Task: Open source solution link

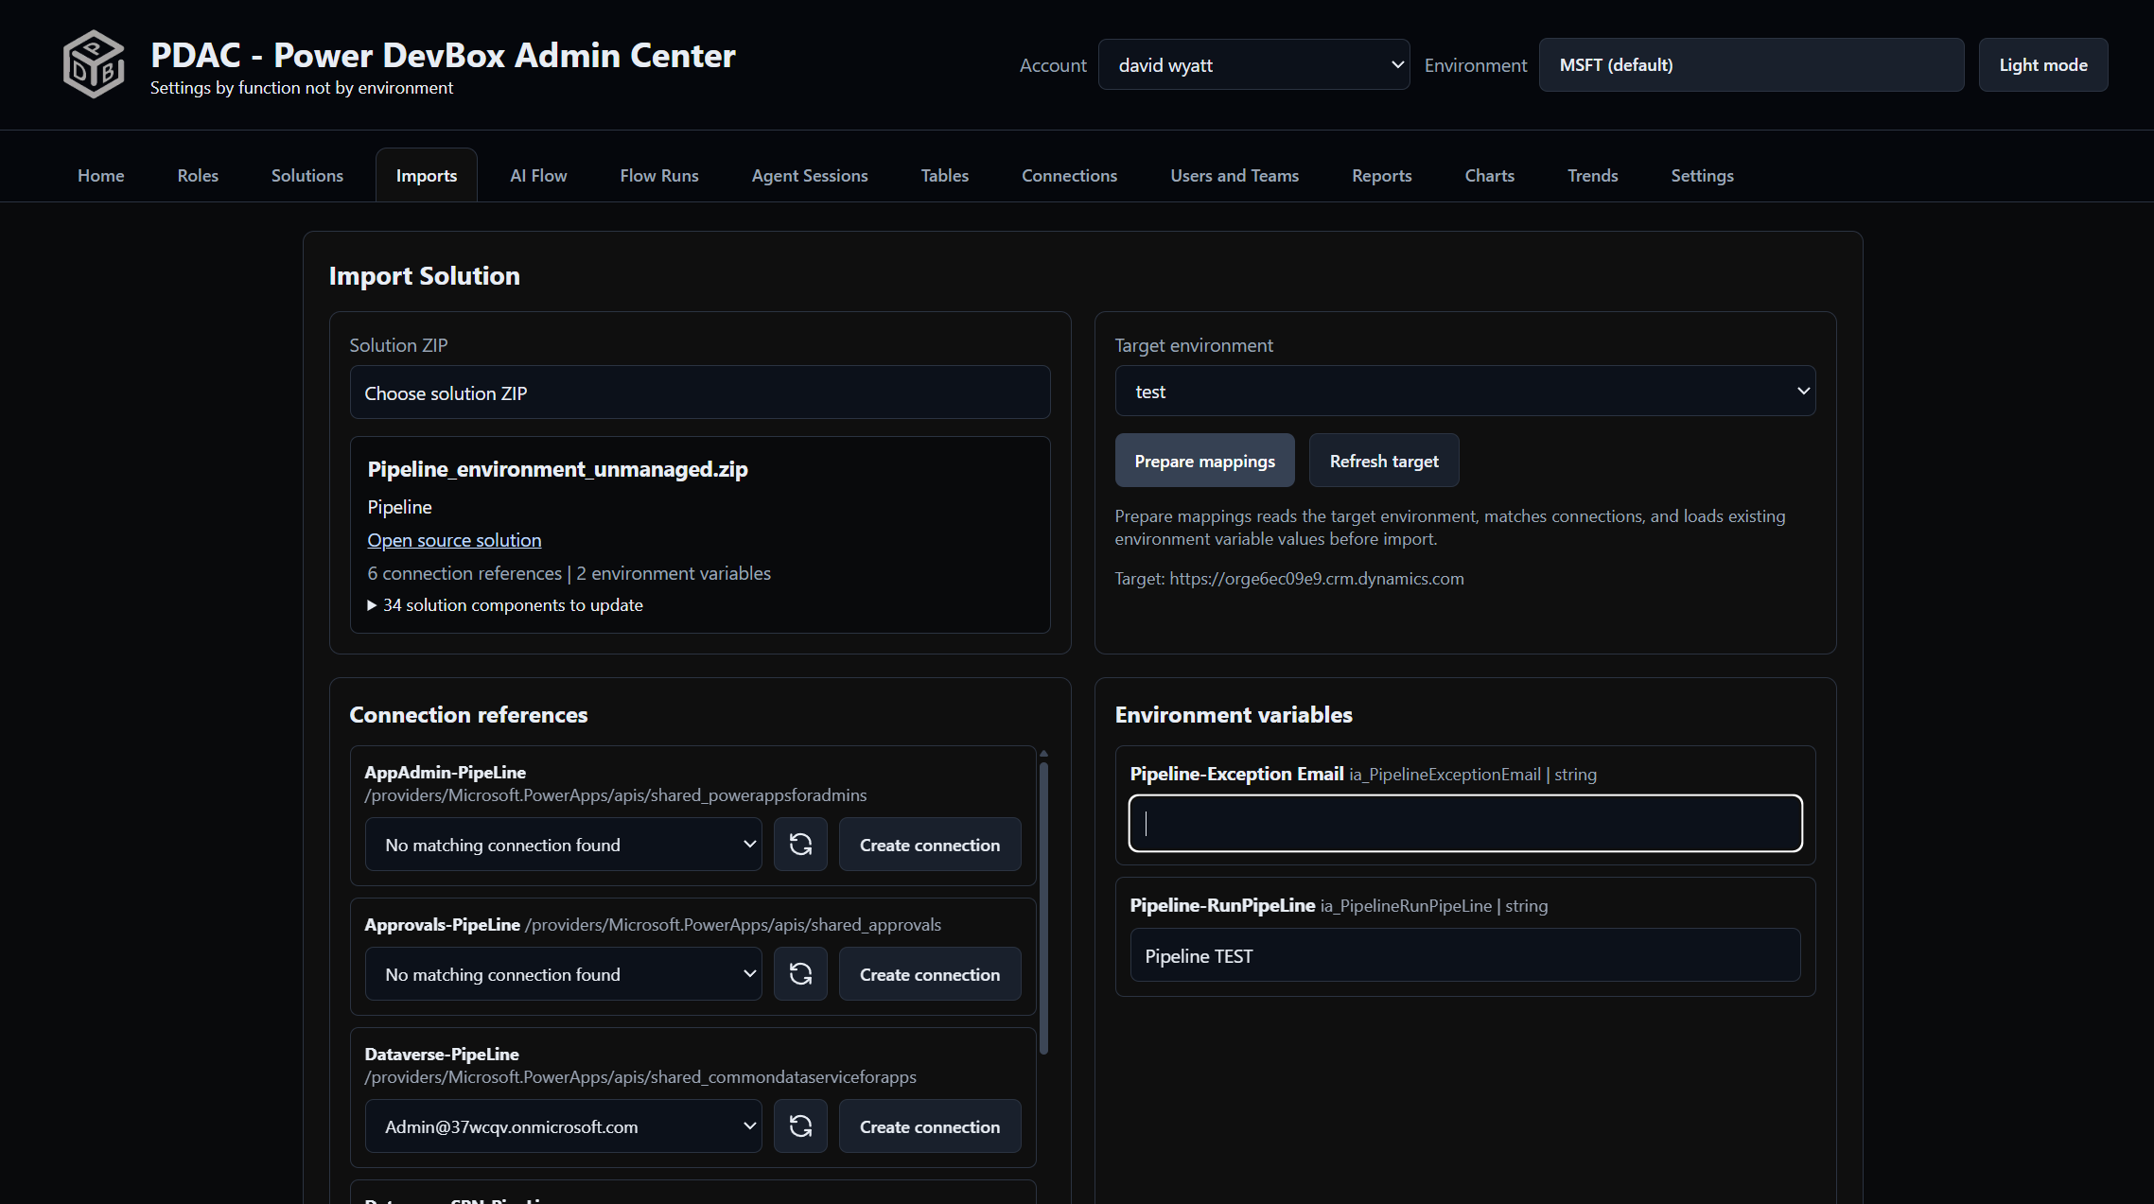Action: [454, 540]
